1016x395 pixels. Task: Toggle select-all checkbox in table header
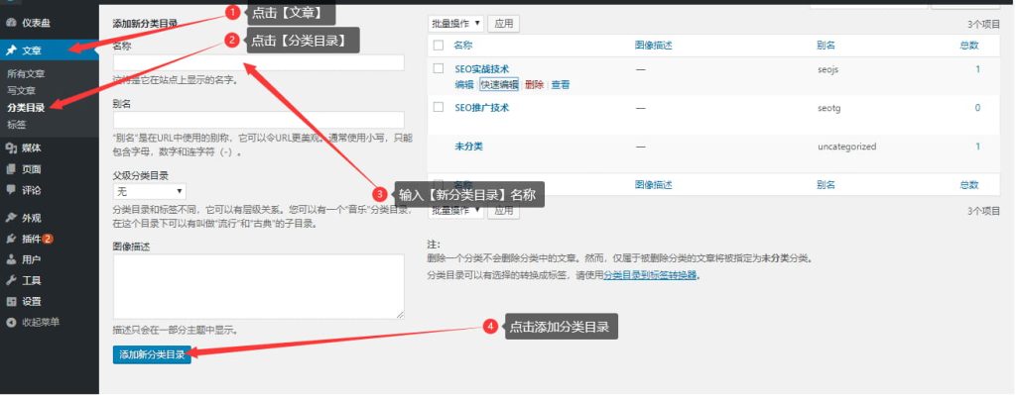coord(439,46)
